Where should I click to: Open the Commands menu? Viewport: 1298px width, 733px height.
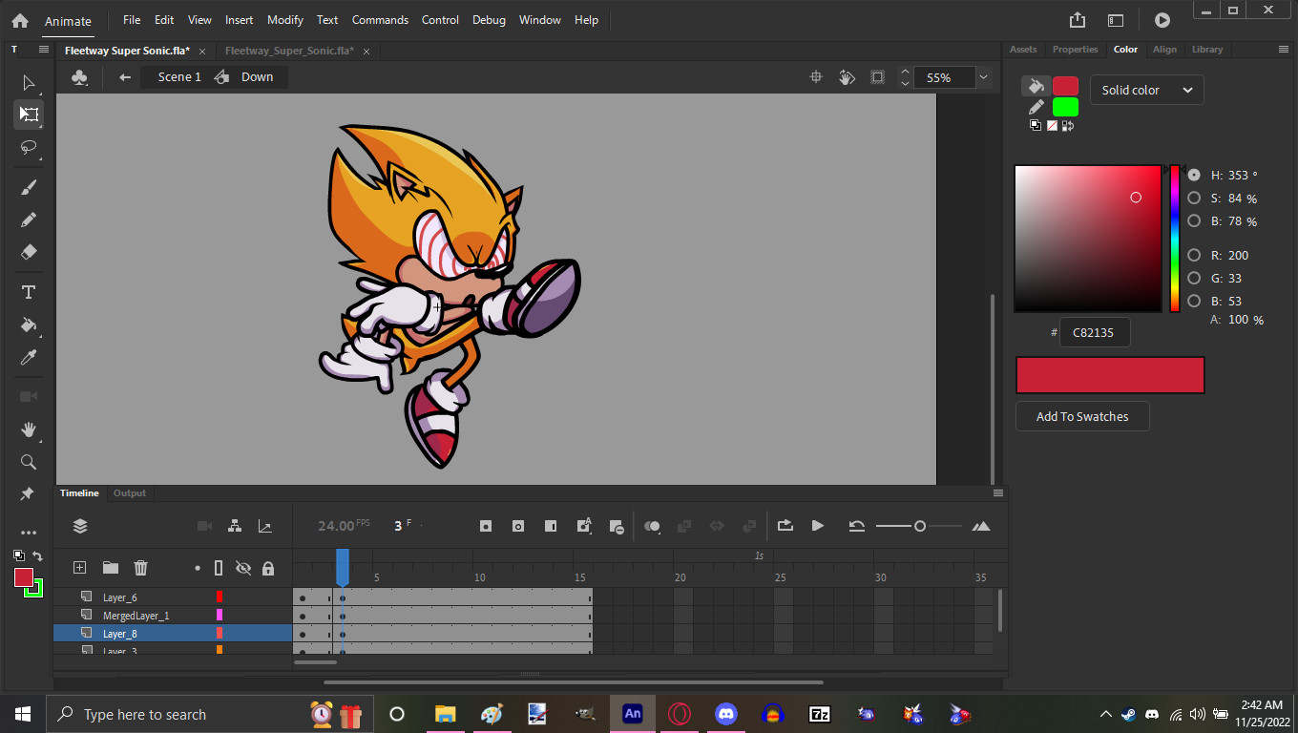pos(380,20)
